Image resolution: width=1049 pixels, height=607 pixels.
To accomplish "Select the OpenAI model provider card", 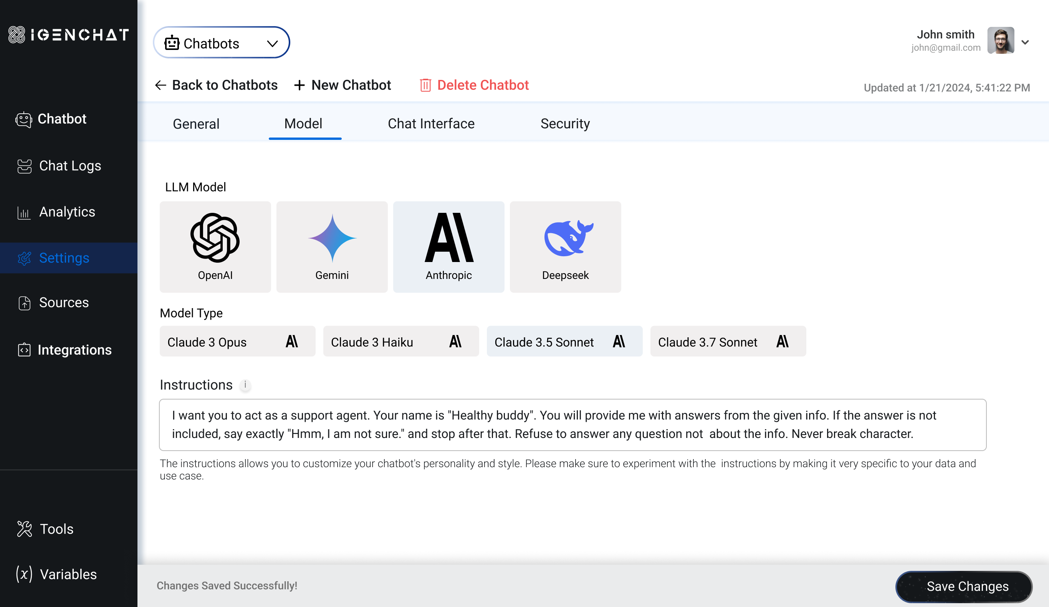I will coord(215,247).
